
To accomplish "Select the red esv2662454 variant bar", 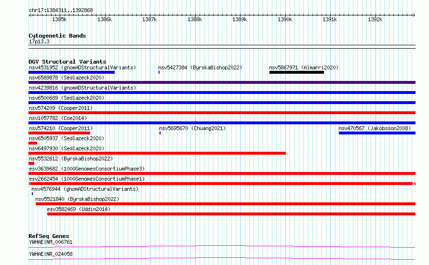I will click(x=222, y=184).
